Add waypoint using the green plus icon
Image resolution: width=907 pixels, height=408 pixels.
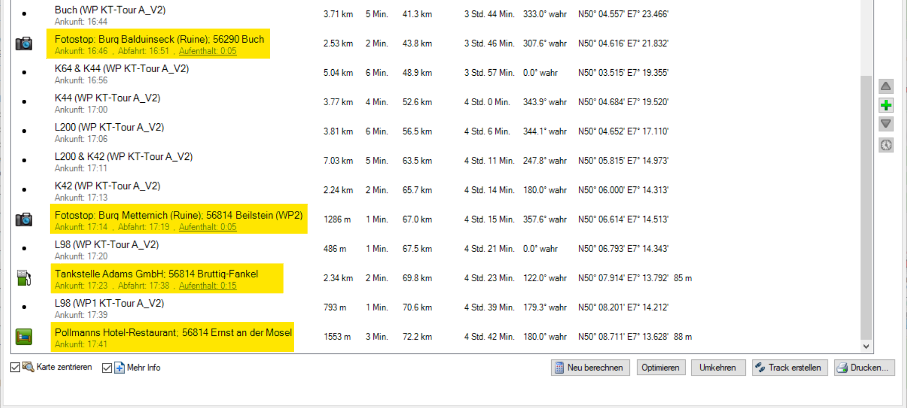tap(886, 105)
